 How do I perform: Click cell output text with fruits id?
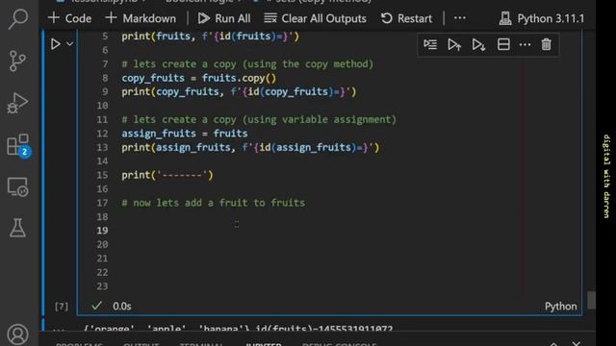pyautogui.click(x=238, y=329)
